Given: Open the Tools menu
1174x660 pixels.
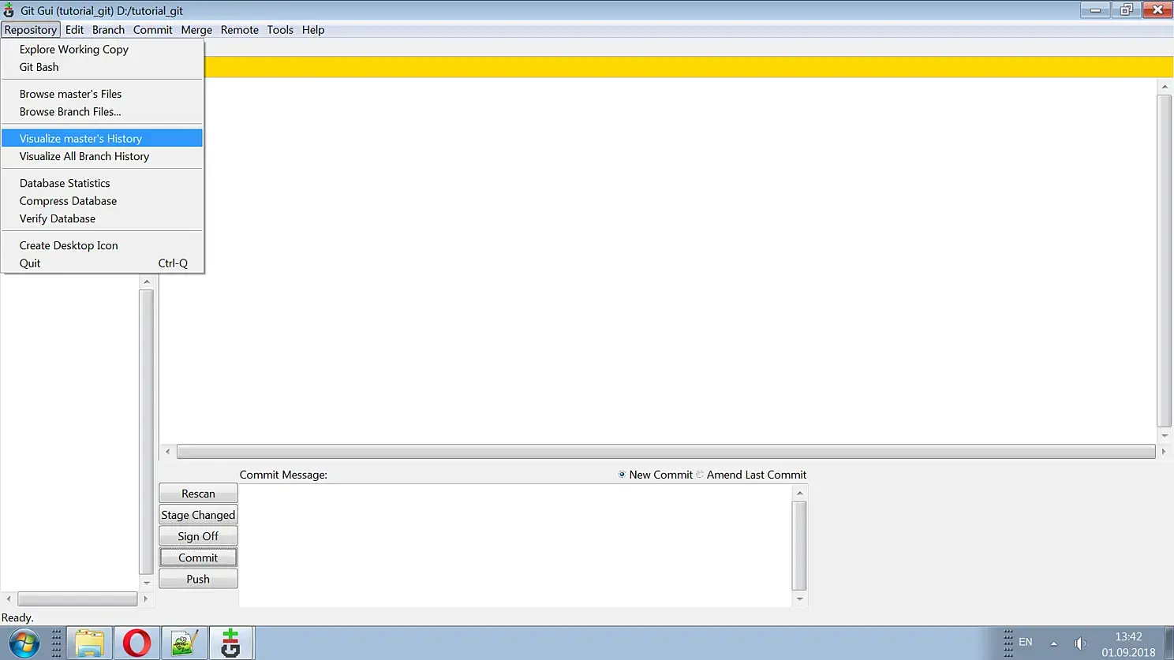Looking at the screenshot, I should coord(280,30).
